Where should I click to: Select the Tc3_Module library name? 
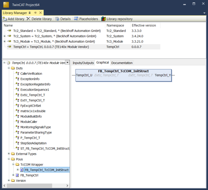tap(54, 42)
